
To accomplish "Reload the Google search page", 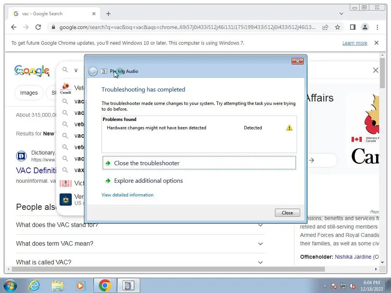I will coord(38,27).
